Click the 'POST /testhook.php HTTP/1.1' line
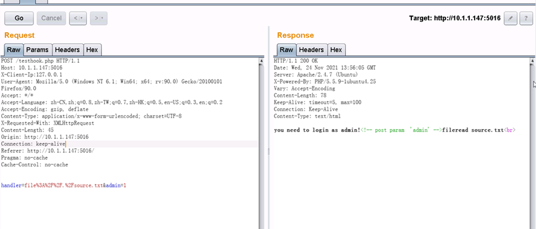The width and height of the screenshot is (536, 229). [40, 61]
